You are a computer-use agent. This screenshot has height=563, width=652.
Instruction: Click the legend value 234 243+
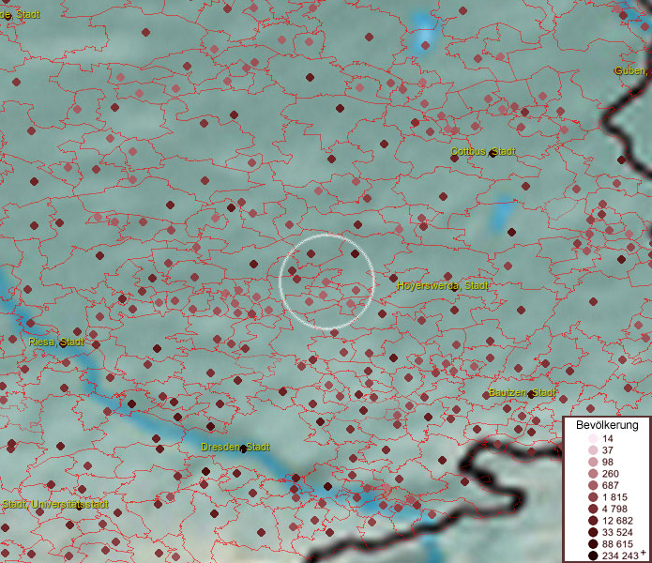624,555
